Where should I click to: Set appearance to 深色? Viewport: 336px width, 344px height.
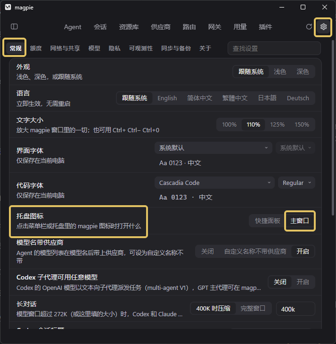(303, 72)
